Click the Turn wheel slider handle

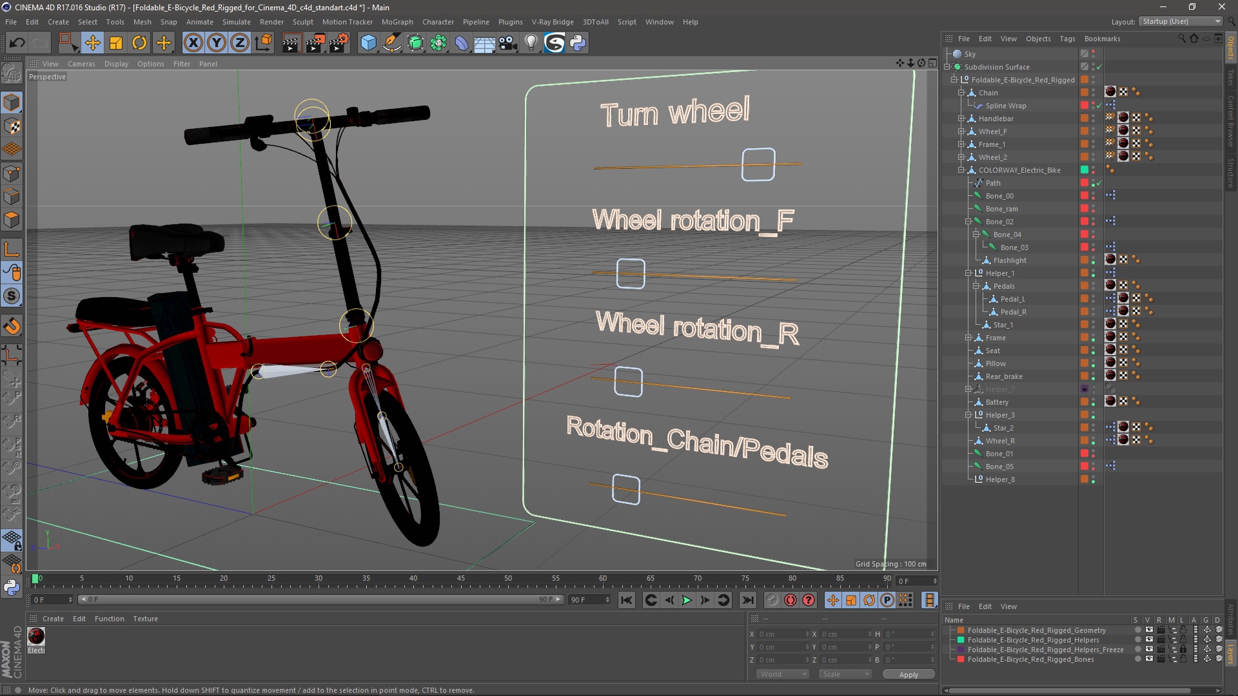(758, 164)
